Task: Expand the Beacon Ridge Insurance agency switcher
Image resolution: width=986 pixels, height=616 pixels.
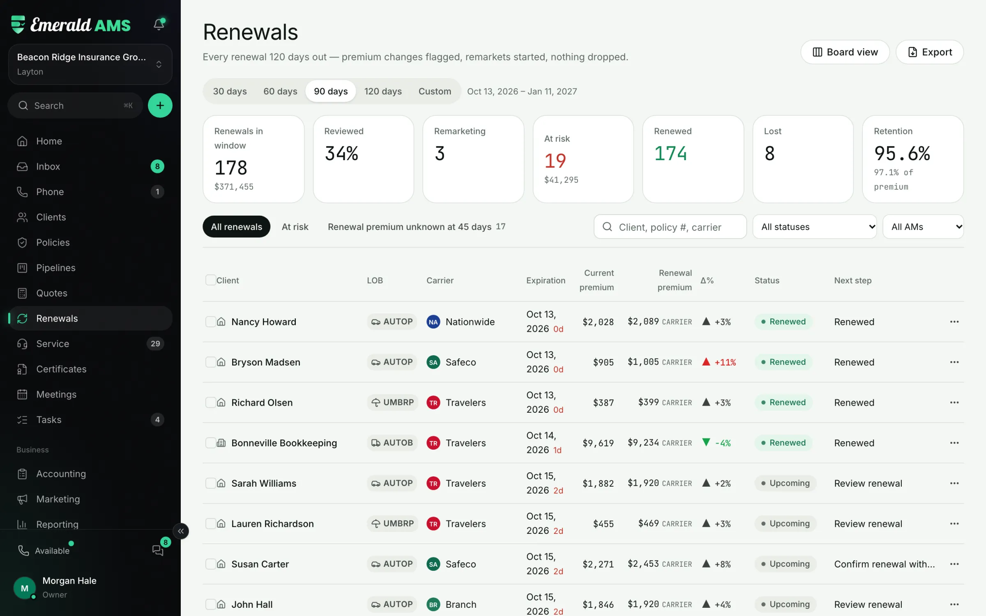Action: click(x=90, y=64)
